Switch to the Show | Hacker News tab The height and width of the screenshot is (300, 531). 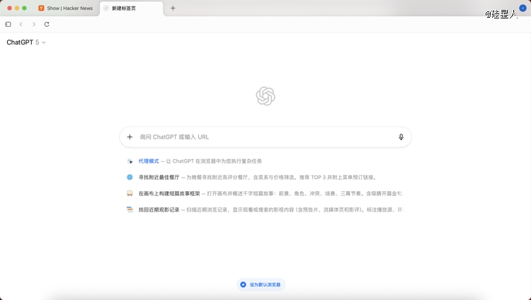point(68,8)
